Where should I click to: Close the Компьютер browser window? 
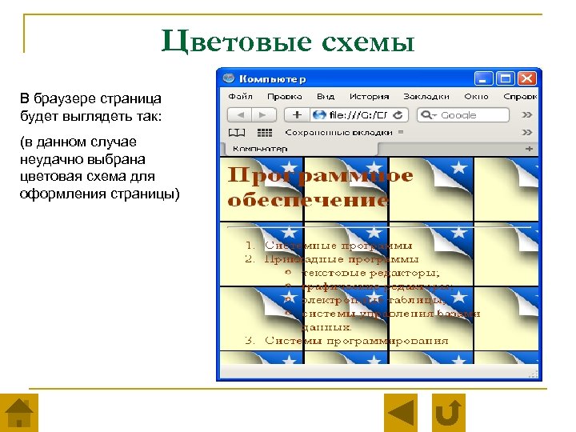coord(526,78)
